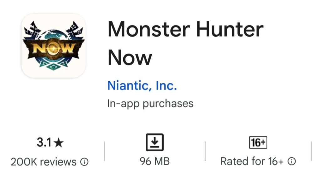Click the golden NOW banner in the logo
Image resolution: width=321 pixels, height=181 pixels.
tap(53, 48)
